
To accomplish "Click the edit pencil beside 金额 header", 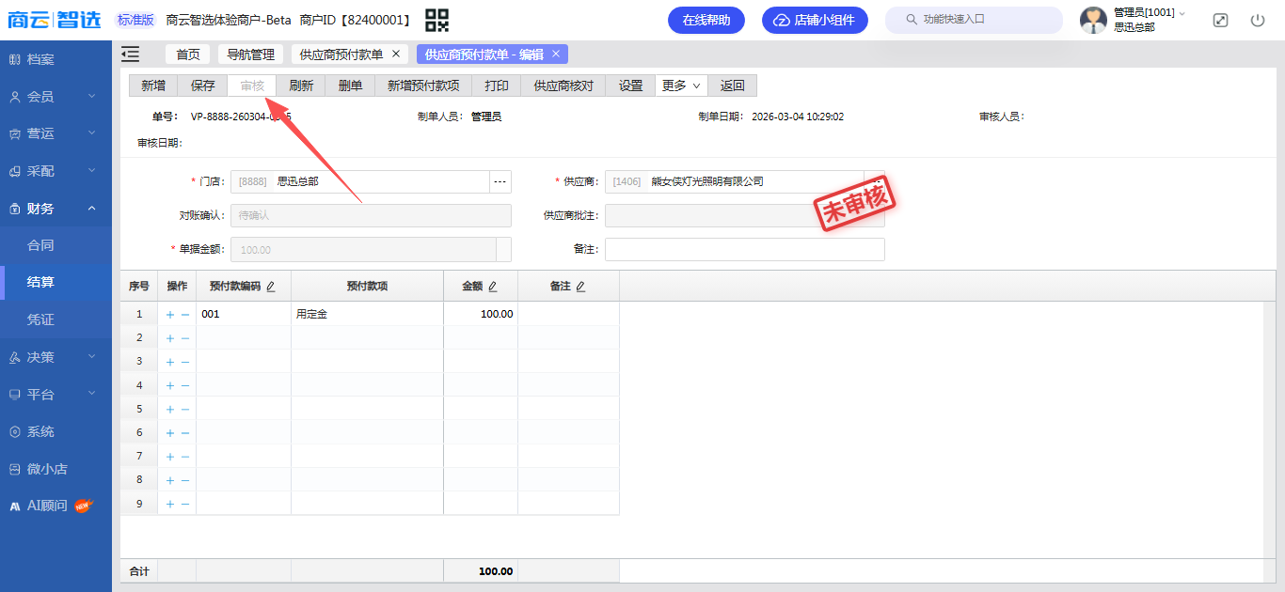I will (492, 287).
